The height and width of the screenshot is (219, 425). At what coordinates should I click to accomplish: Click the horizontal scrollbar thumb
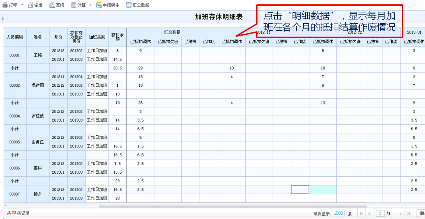coord(233,205)
